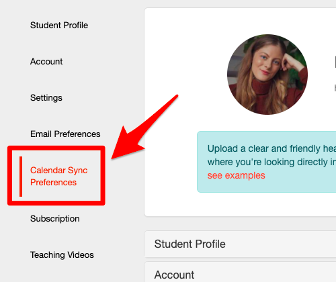
Task: Click the large red arrow annotation
Action: tap(143, 128)
